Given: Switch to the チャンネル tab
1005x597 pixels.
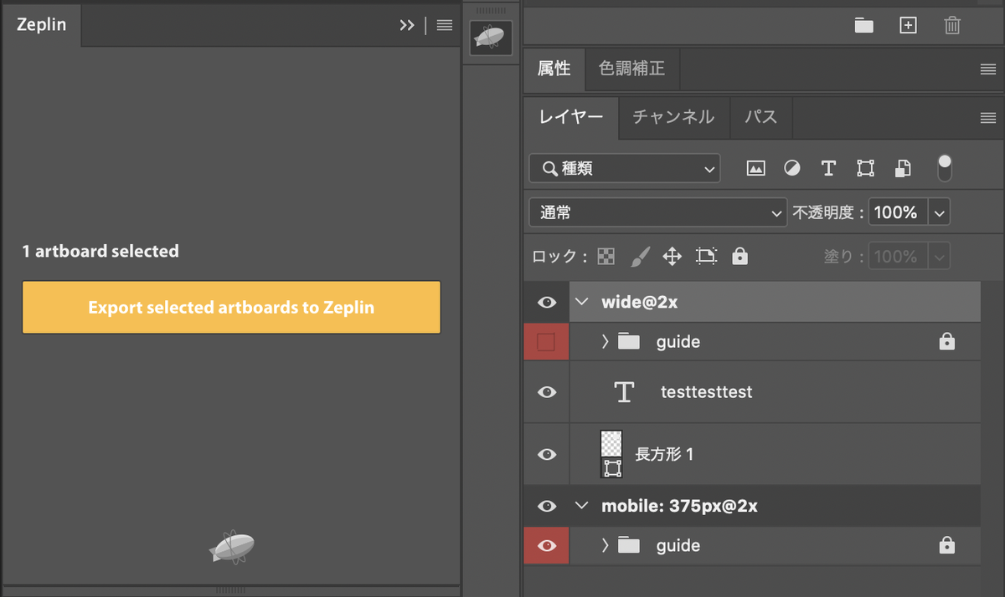Looking at the screenshot, I should pyautogui.click(x=673, y=118).
